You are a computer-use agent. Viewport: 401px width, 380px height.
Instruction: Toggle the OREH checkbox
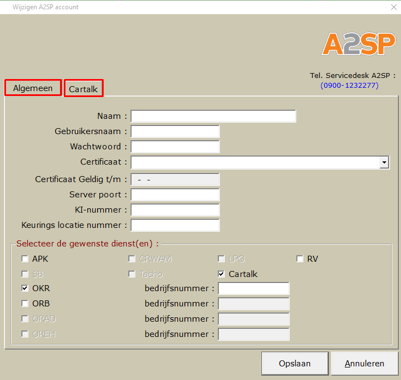[x=25, y=334]
